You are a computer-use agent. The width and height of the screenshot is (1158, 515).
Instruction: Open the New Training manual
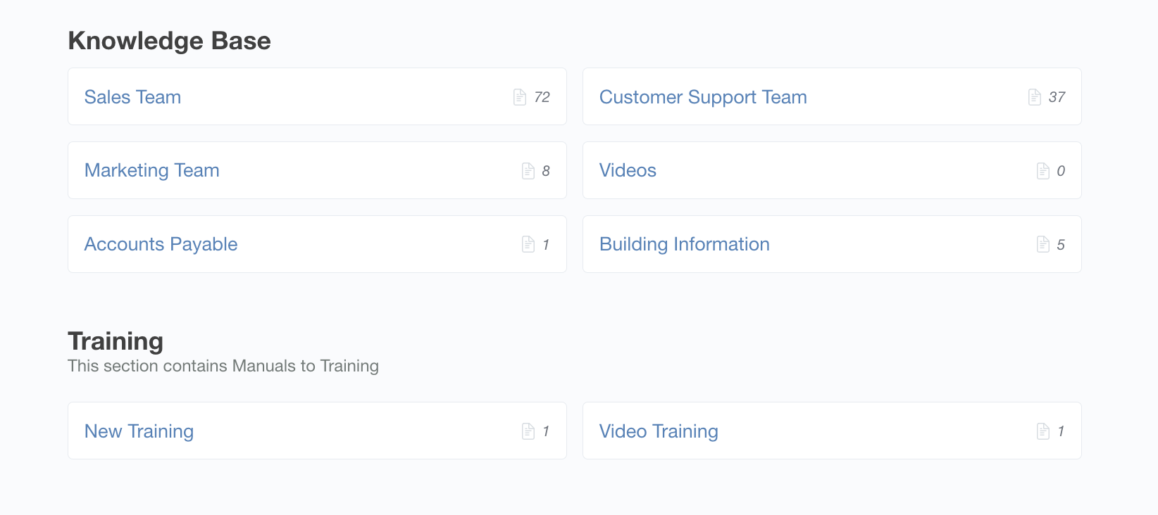tap(139, 431)
